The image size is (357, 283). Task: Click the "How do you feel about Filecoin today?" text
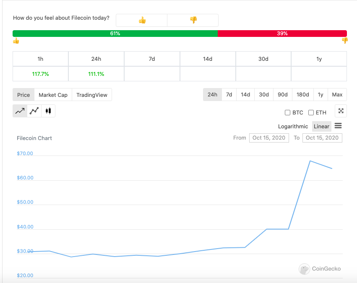click(x=61, y=18)
